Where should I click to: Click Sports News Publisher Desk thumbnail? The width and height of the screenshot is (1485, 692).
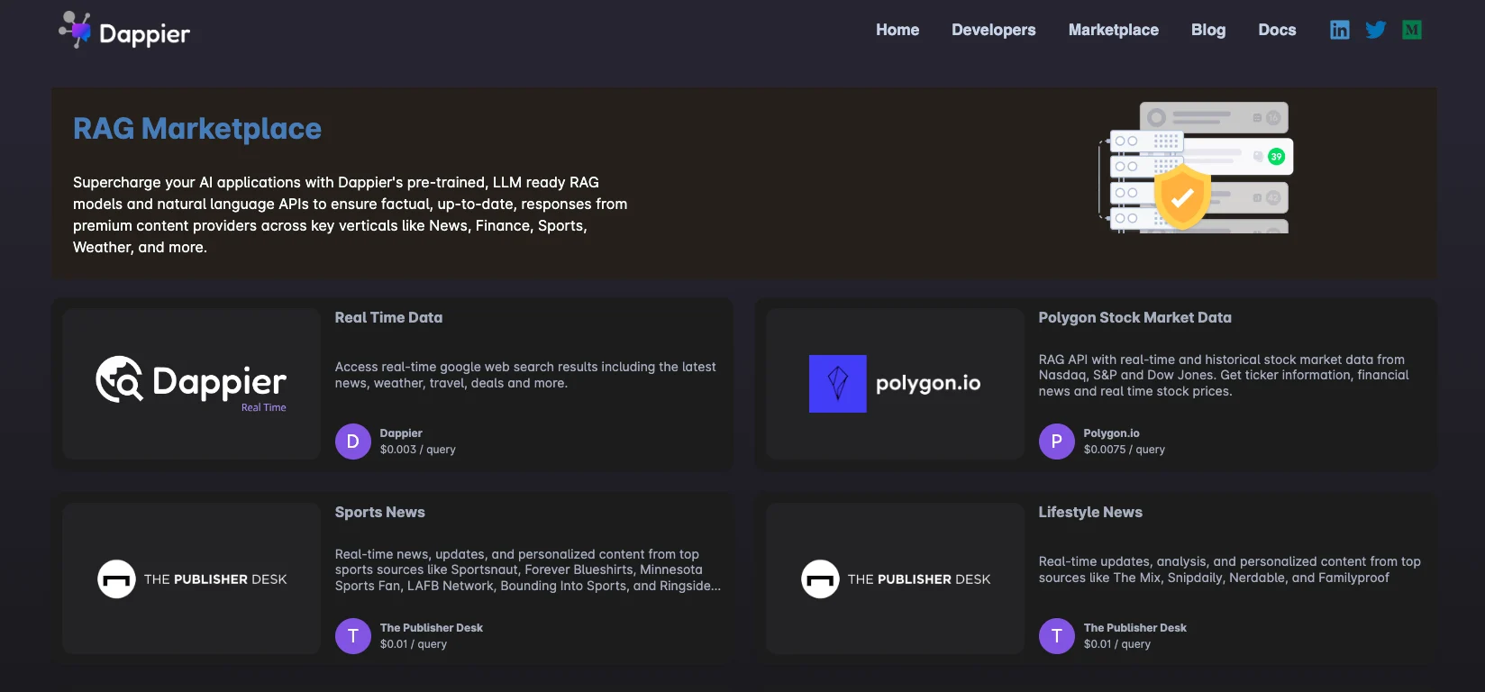(x=192, y=578)
